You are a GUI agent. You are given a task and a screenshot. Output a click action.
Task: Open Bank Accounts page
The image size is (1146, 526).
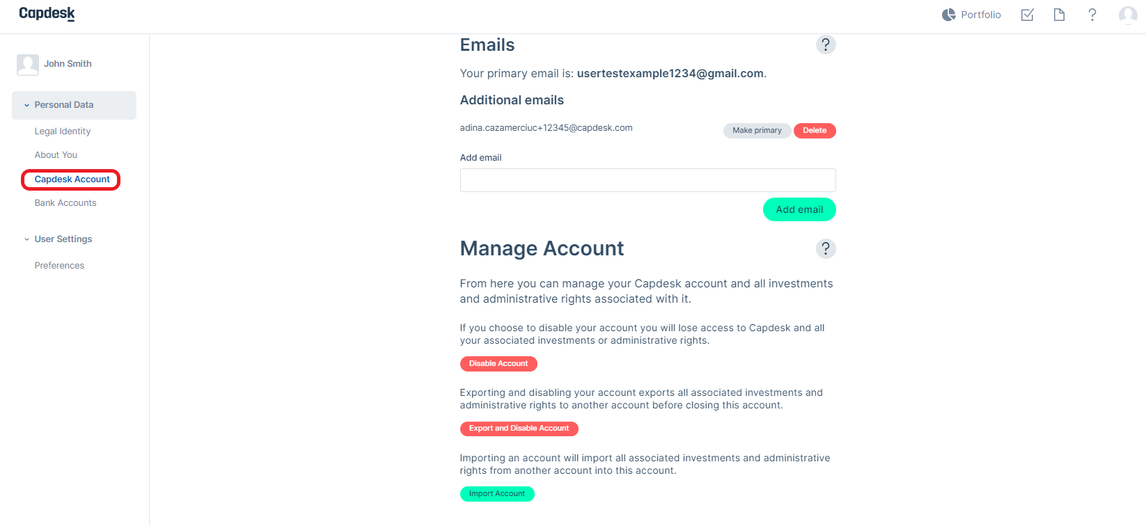tap(65, 202)
